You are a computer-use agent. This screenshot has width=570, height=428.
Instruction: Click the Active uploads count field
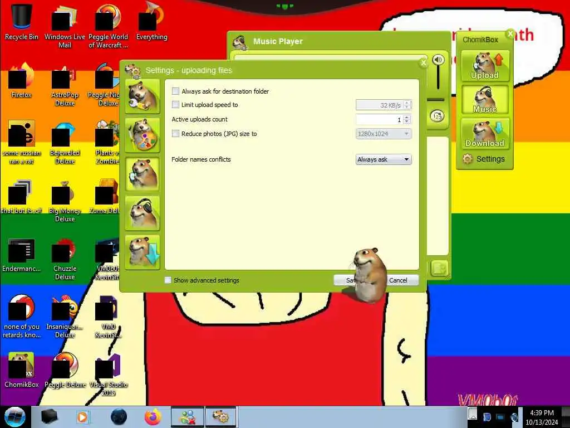379,119
